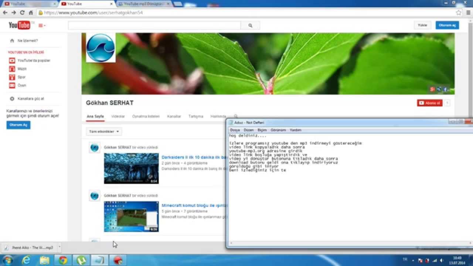
Task: Switch to the Tartışma tab
Action: (196, 116)
